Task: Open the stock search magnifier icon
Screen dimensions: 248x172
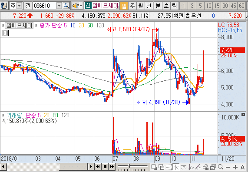Action: [x=66, y=6]
